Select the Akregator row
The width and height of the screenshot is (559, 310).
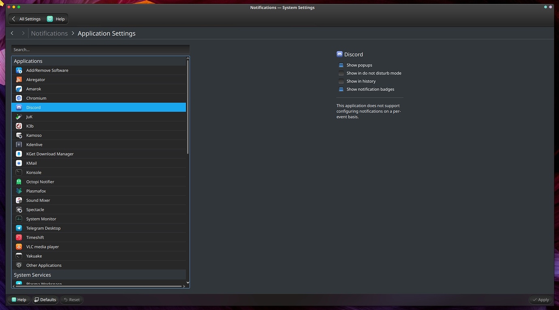point(99,80)
